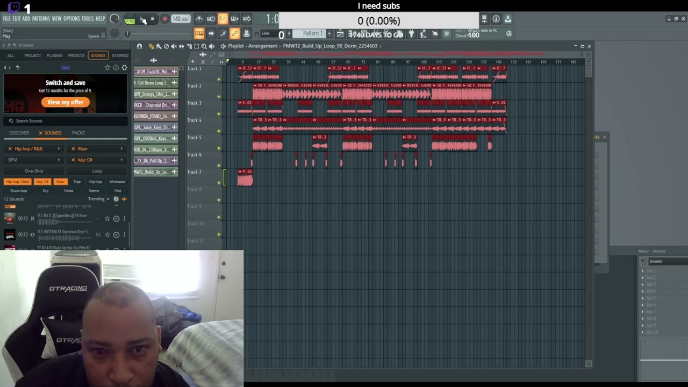Toggle the 3-2-1 countdown before recording
Image resolution: width=688 pixels, height=387 pixels.
pos(223,19)
